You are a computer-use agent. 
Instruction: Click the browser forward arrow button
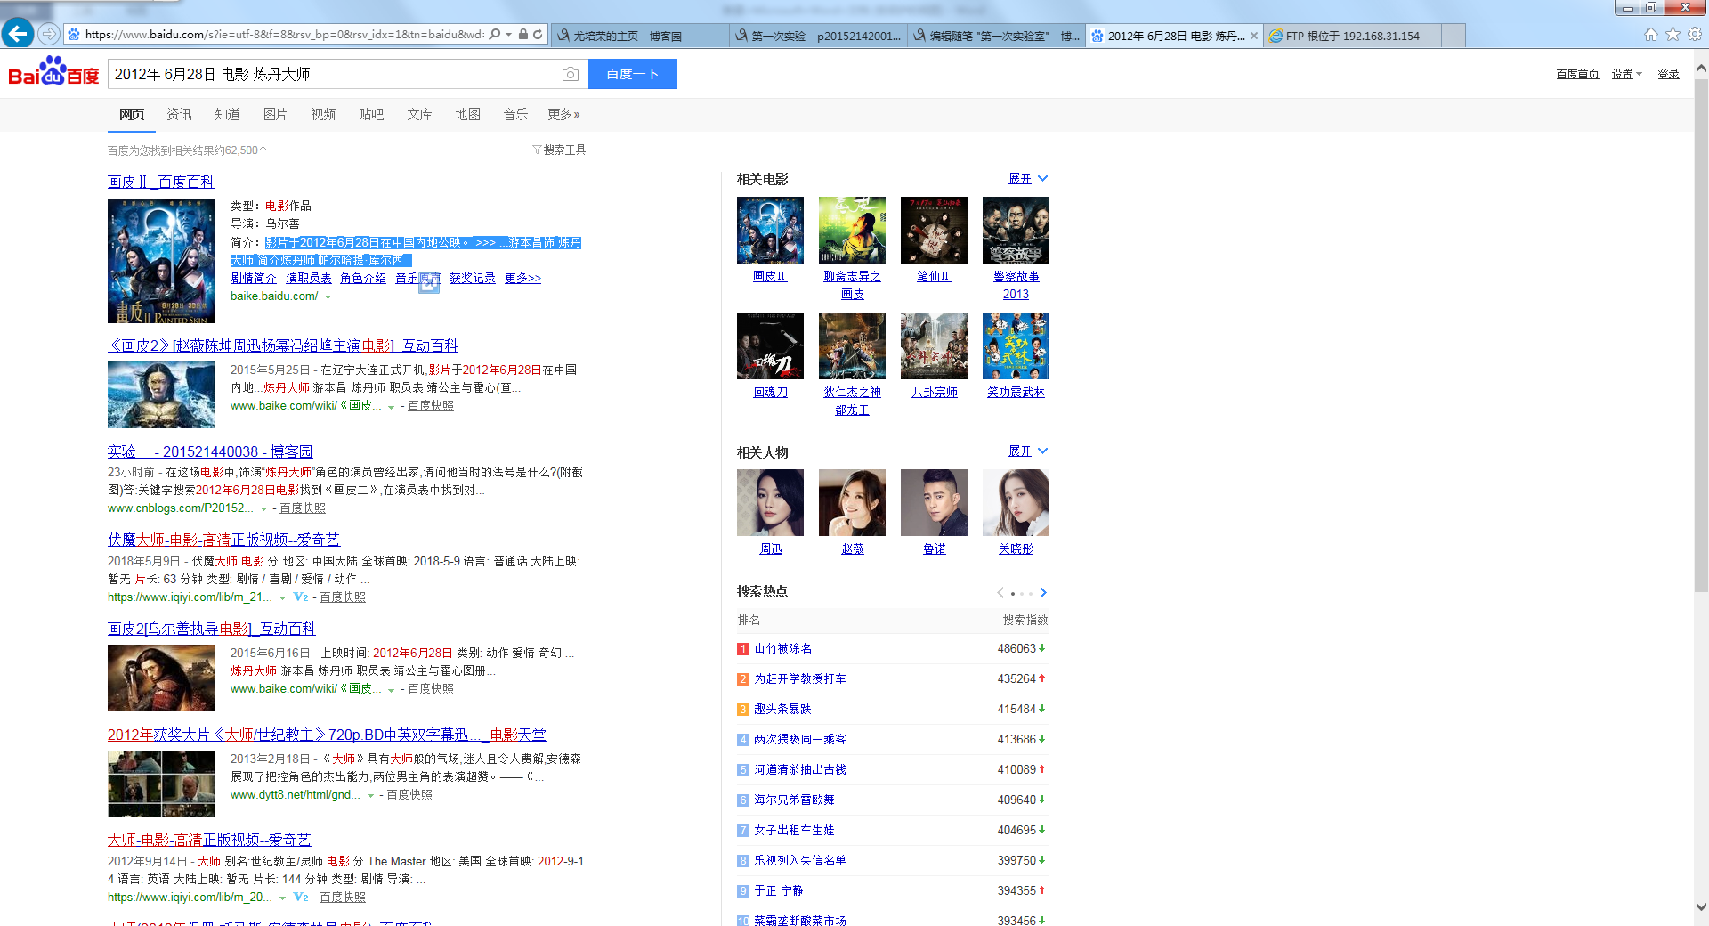pos(49,35)
